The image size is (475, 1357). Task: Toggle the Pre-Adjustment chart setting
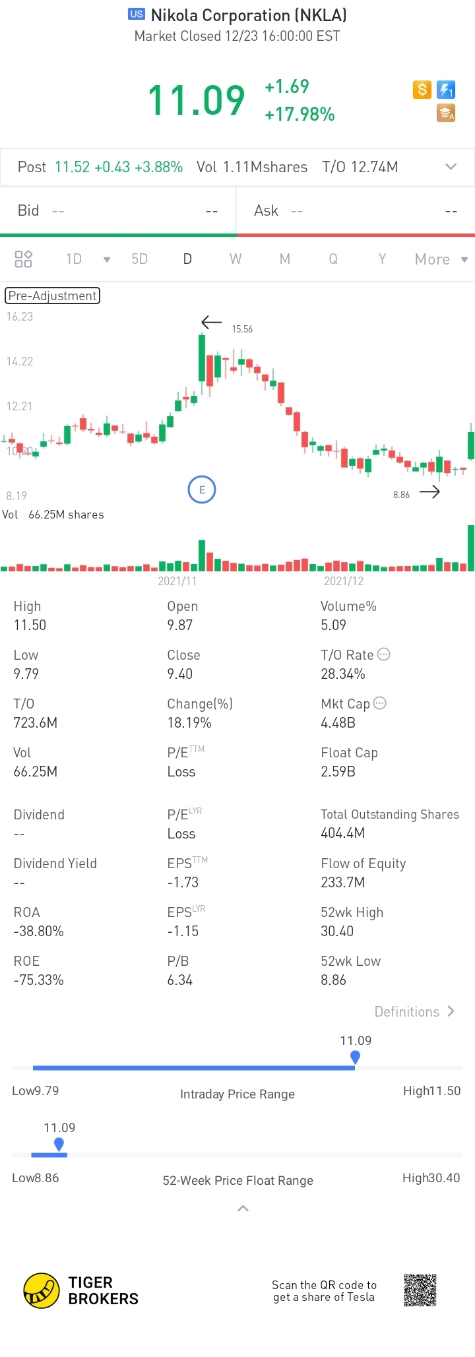pos(53,296)
